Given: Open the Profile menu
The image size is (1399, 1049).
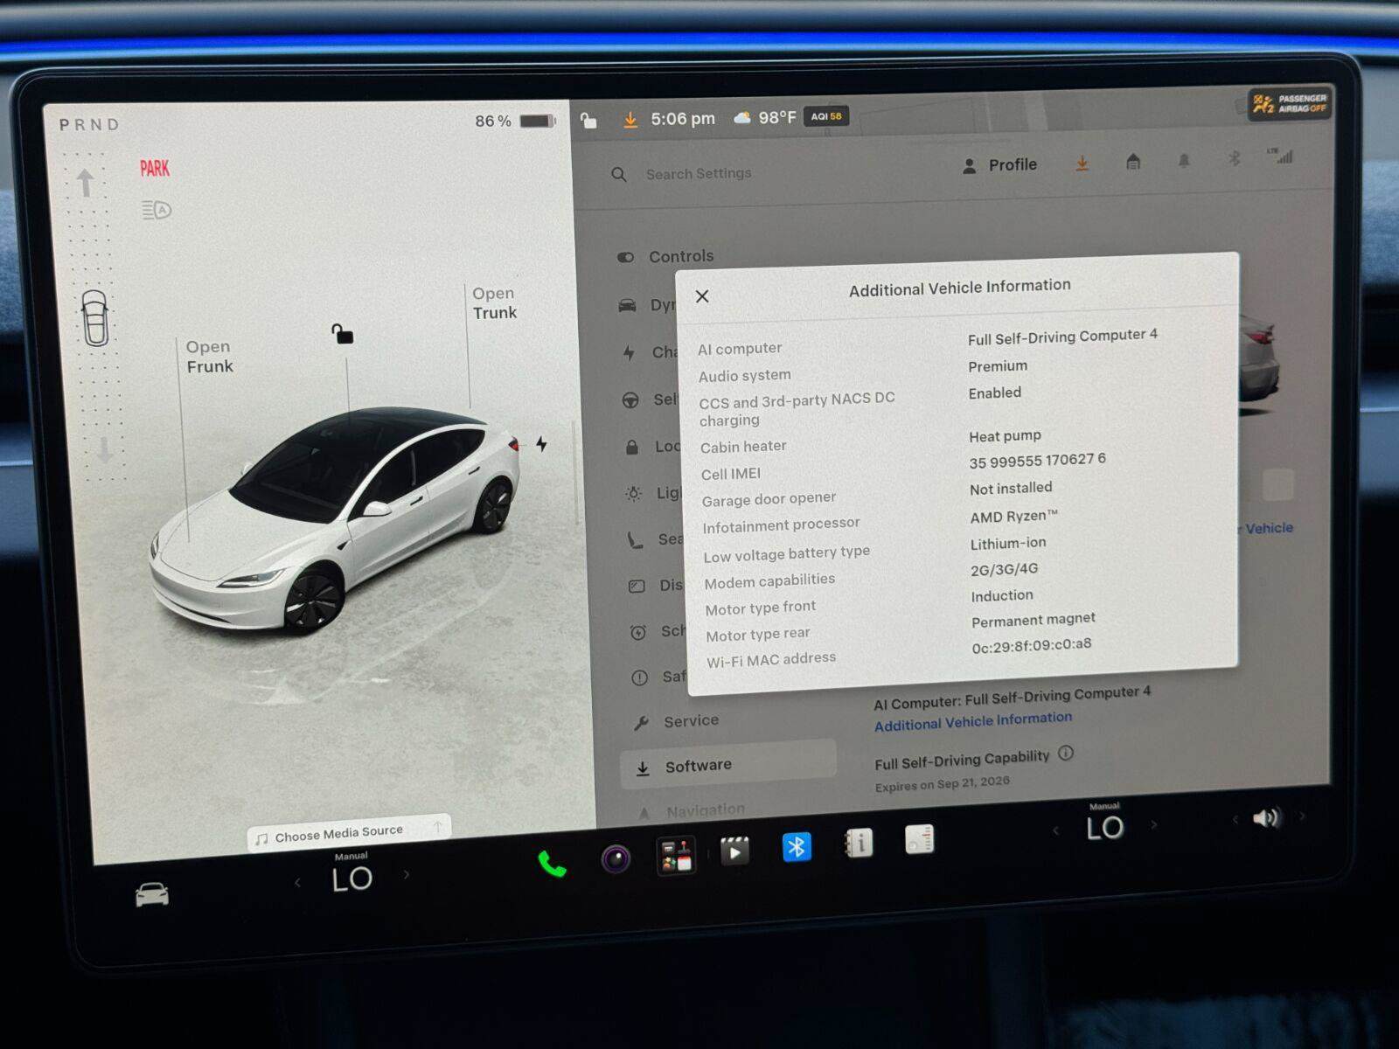Looking at the screenshot, I should (999, 165).
